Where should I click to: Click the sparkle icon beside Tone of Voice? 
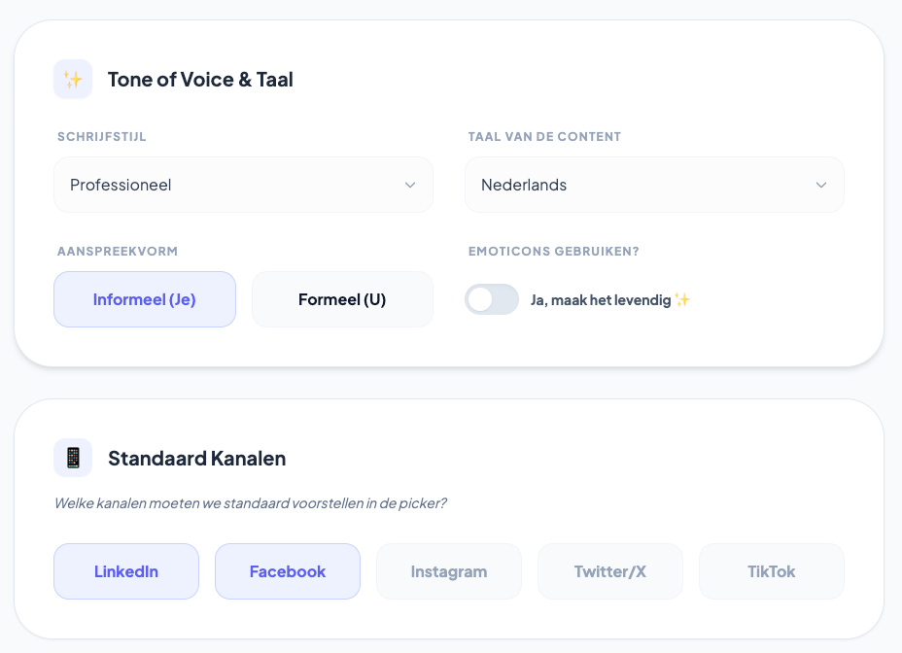73,80
